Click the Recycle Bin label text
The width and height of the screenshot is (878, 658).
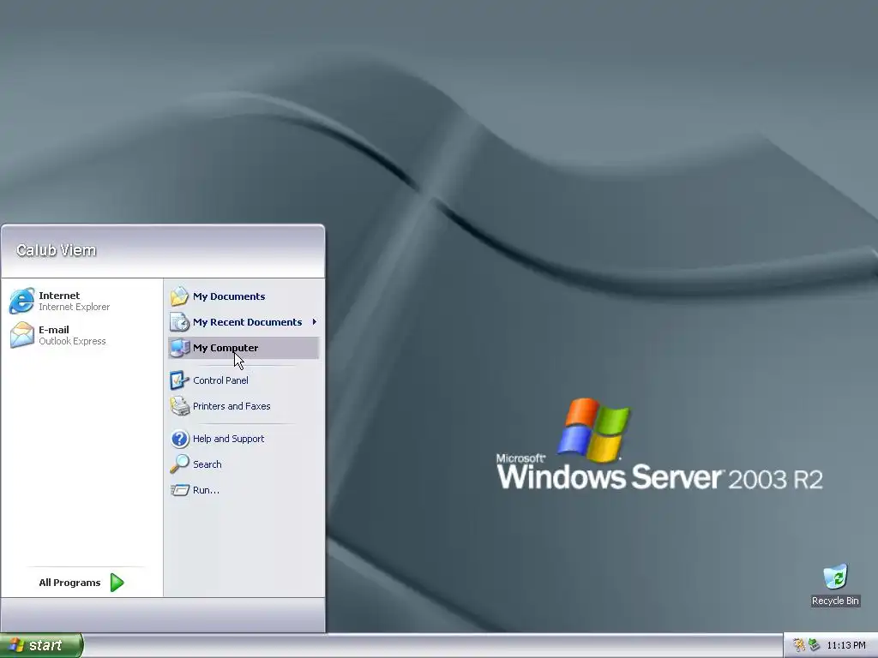835,601
